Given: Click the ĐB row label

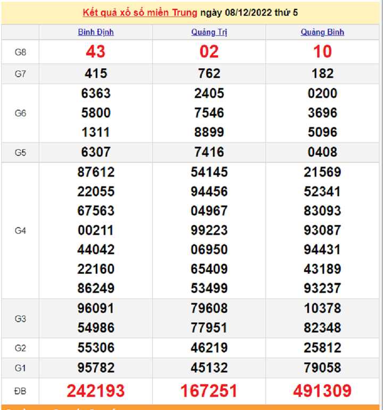Looking at the screenshot, I should click(x=20, y=391).
